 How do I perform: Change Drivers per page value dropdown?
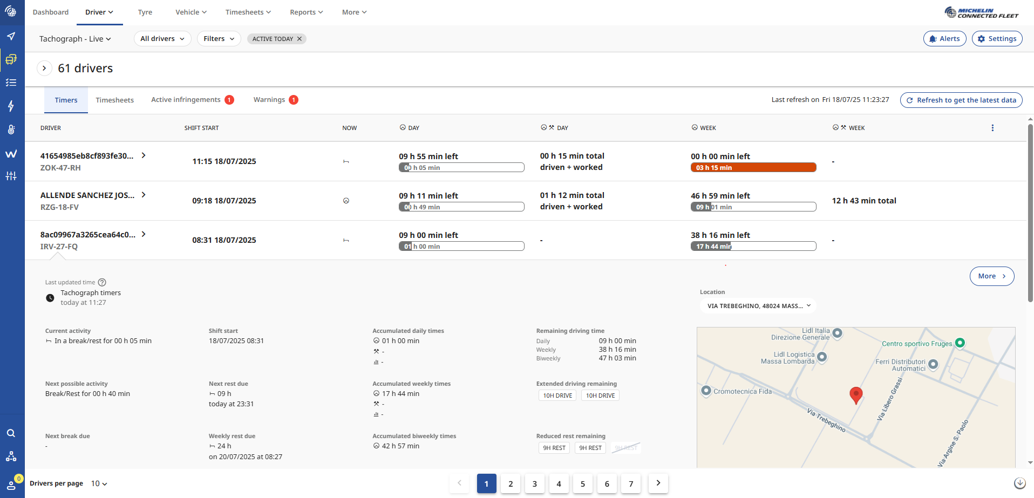click(99, 483)
